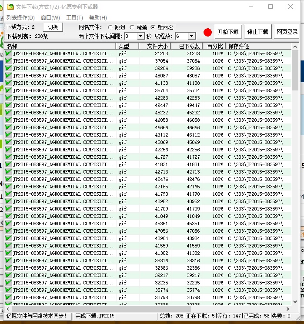Image resolution: width=304 pixels, height=324 pixels.
Task: Click the green check icon of the 48087 row
Action: [9, 76]
